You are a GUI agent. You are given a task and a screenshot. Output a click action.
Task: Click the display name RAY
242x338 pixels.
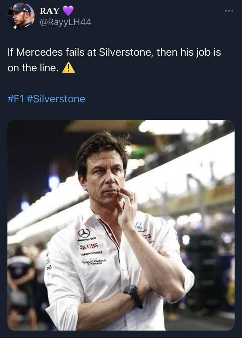click(50, 10)
